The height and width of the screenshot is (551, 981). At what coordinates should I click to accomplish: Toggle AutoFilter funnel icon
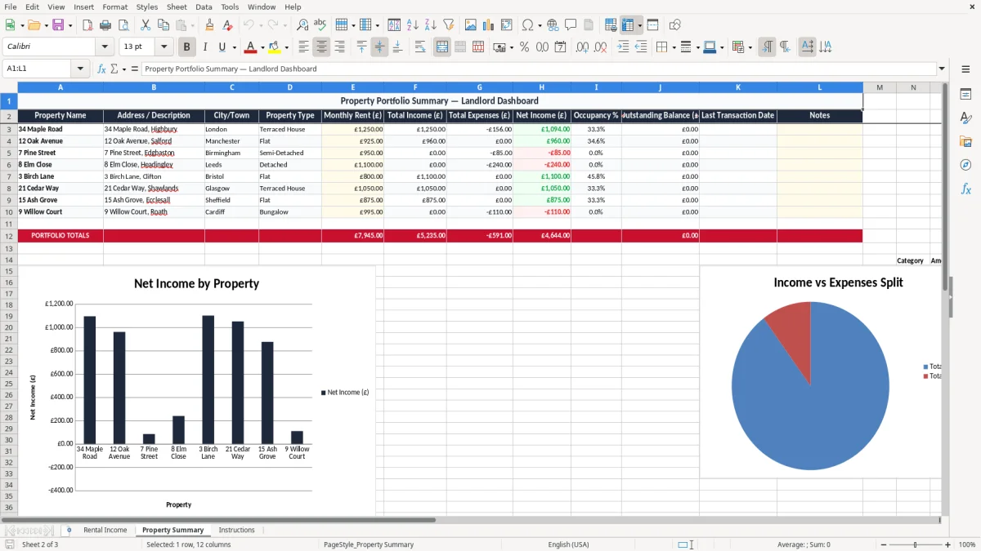click(x=448, y=25)
